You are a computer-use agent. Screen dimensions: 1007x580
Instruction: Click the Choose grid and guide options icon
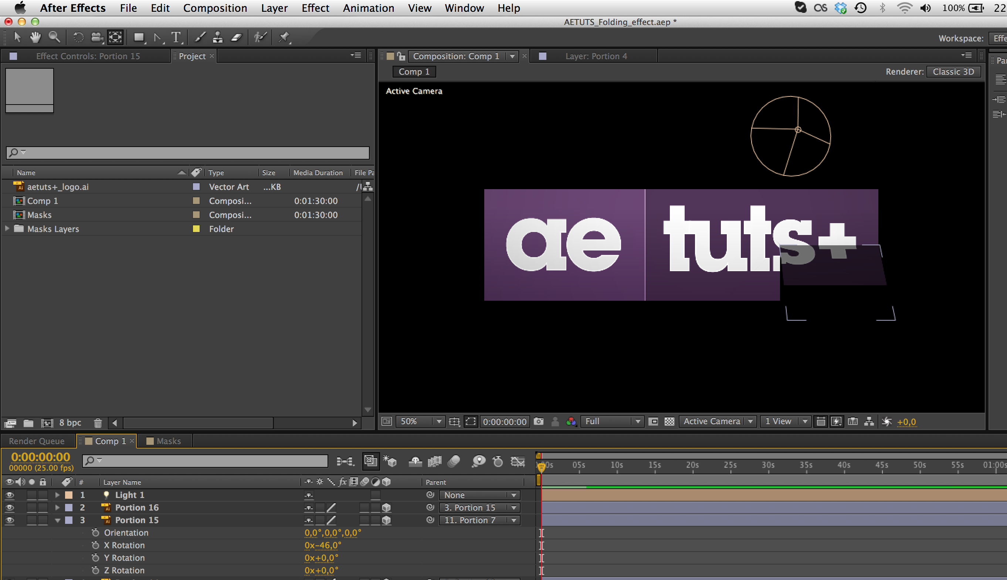(454, 422)
